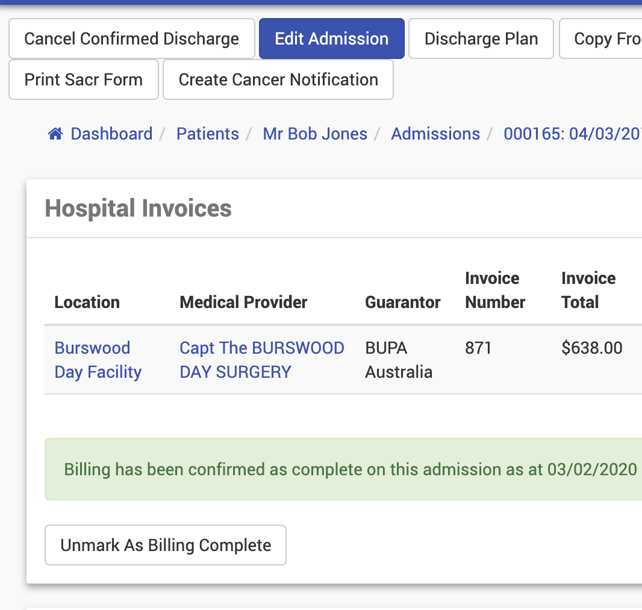Open Capt The BURSWOOD DAY SURGERY provider
This screenshot has width=642, height=610.
(x=262, y=360)
